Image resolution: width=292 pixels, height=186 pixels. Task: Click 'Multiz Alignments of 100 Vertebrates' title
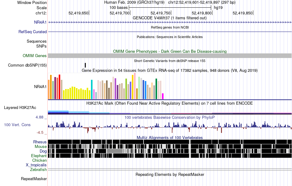(x=170, y=138)
